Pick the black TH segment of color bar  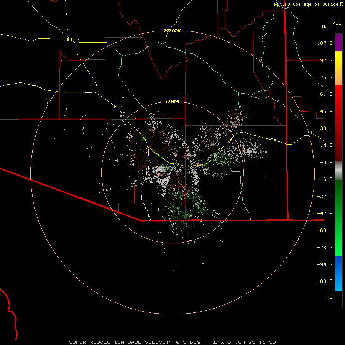(338, 299)
